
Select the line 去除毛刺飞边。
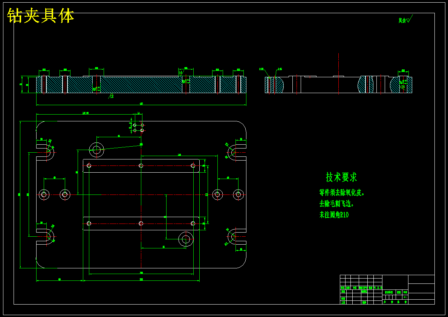click(x=337, y=204)
